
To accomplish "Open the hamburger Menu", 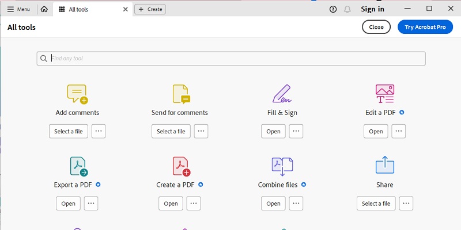I will coord(18,9).
